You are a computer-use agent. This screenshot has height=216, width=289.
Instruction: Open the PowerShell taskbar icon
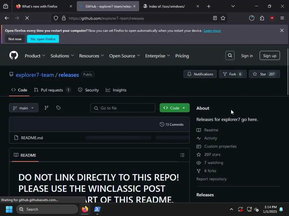[x=97, y=209]
